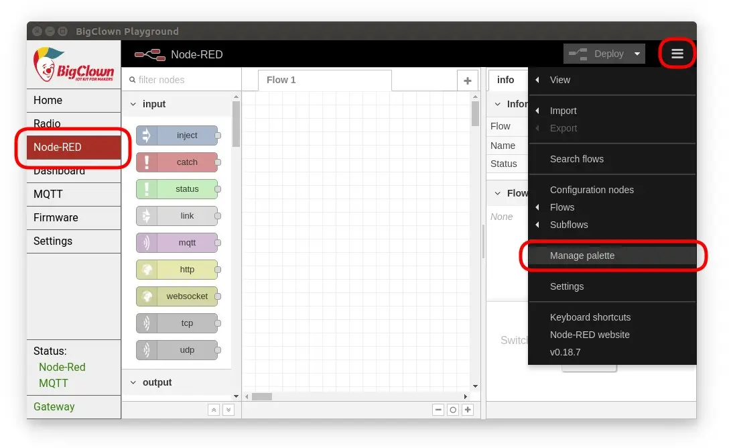Go to Home in sidebar
Viewport: 729px width, 448px height.
74,101
